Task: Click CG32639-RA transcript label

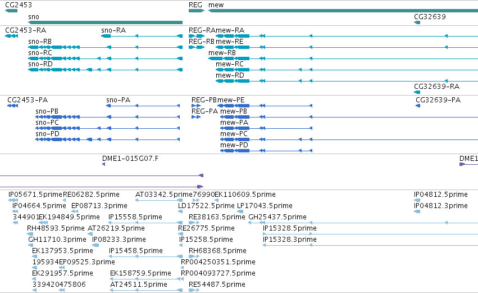Action: coord(437,87)
